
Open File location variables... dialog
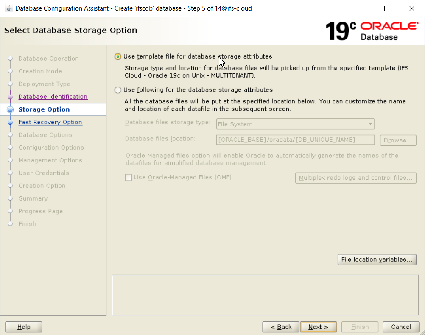point(377,260)
